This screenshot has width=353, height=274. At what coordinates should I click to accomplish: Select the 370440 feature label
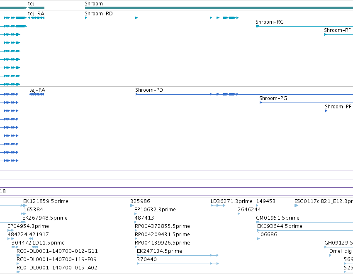(x=147, y=259)
